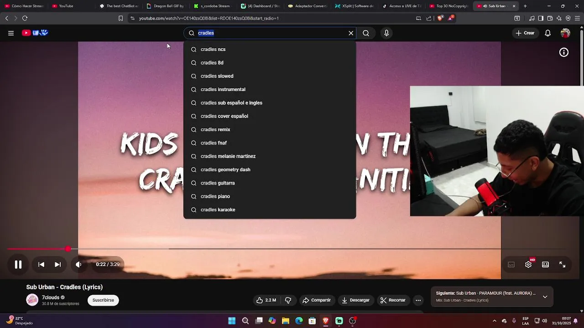Open the Windows Start menu
Viewport: 584px width, 328px height.
tap(232, 321)
